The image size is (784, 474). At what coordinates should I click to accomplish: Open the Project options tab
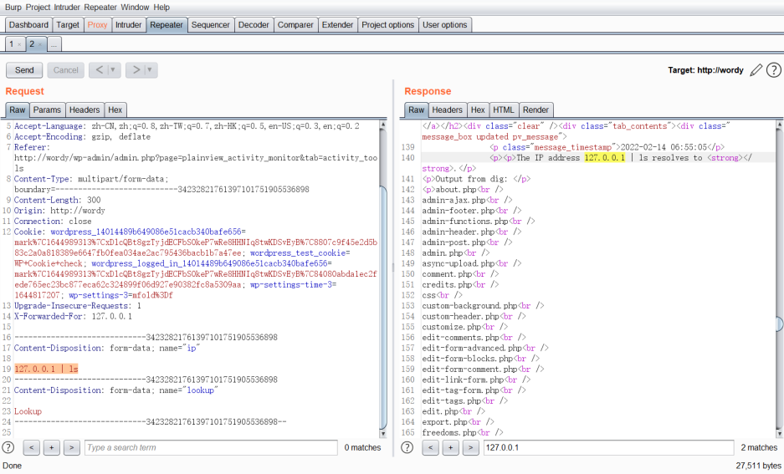388,24
